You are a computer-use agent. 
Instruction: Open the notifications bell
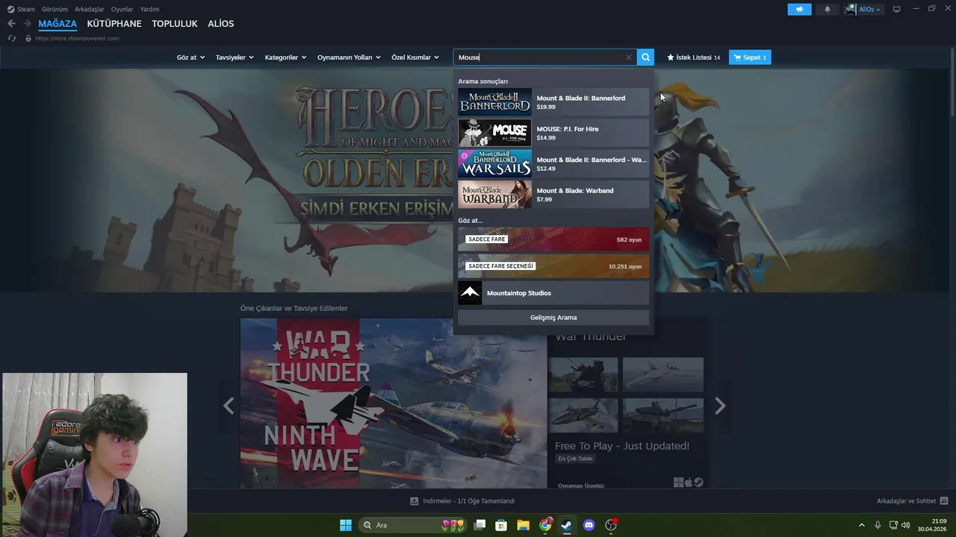tap(827, 9)
